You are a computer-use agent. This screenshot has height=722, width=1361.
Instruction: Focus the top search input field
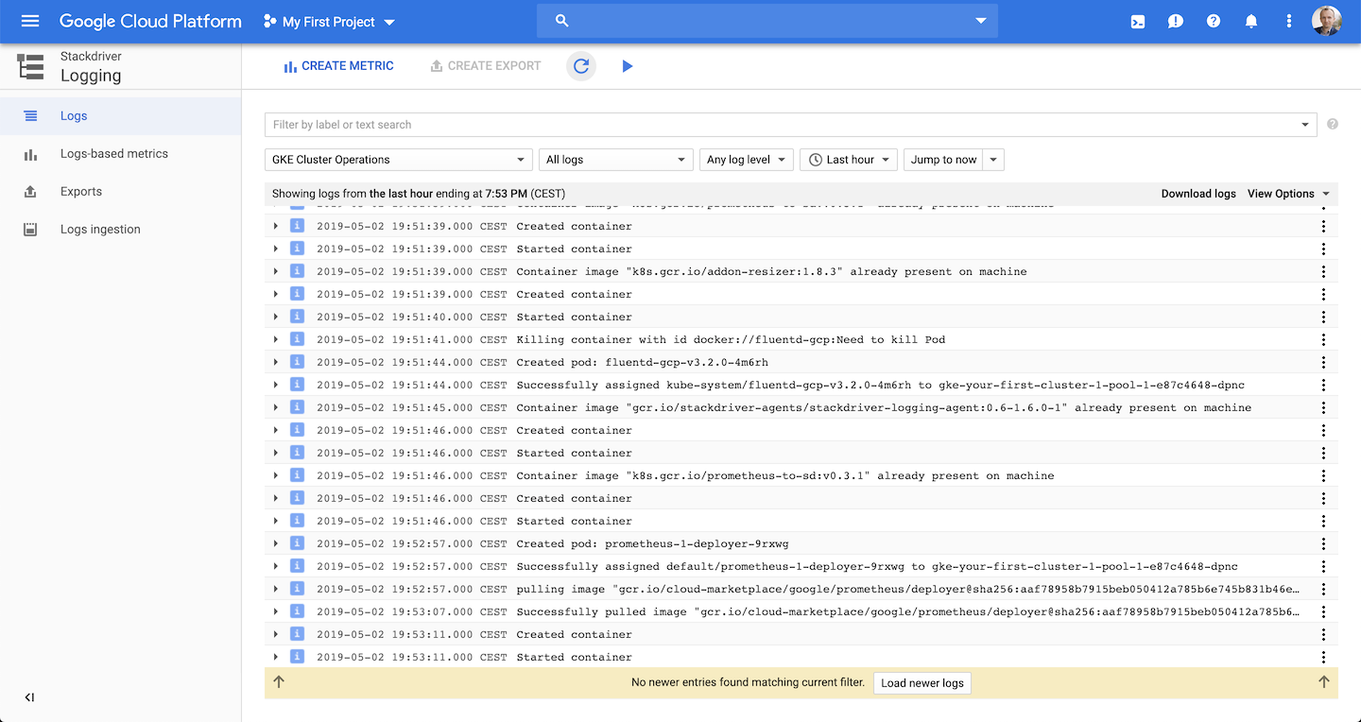(x=767, y=21)
